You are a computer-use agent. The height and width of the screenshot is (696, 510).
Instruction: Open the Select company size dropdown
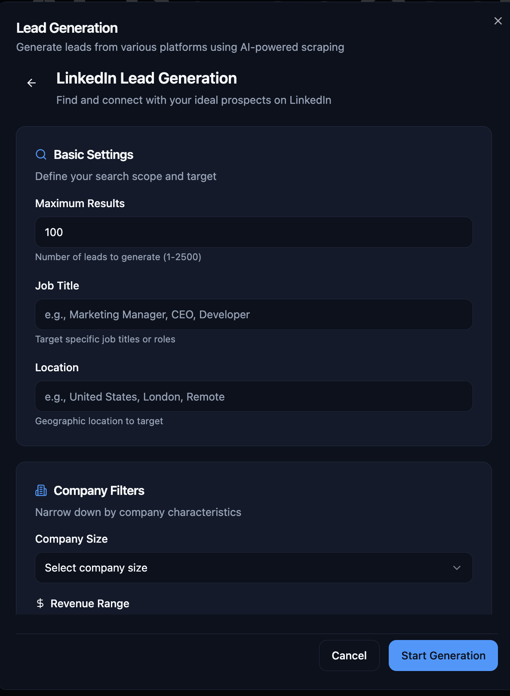point(254,568)
